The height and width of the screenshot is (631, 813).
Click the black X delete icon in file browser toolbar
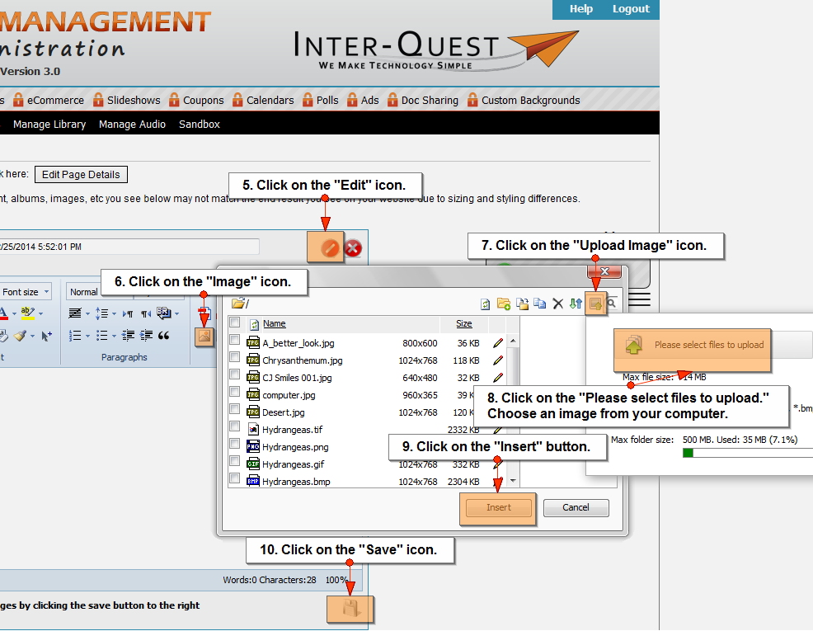tap(558, 304)
